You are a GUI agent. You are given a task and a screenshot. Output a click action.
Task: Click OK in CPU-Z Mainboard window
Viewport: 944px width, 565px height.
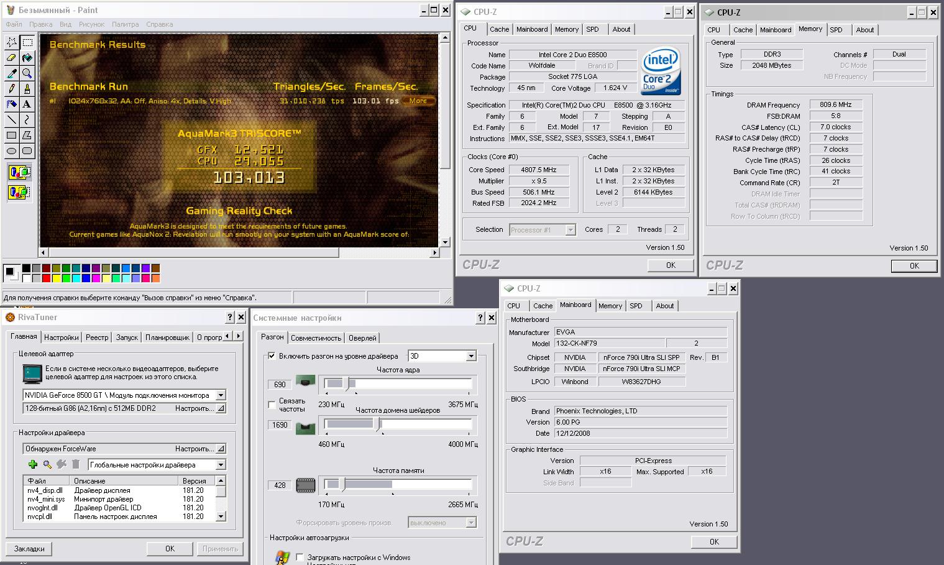point(714,542)
